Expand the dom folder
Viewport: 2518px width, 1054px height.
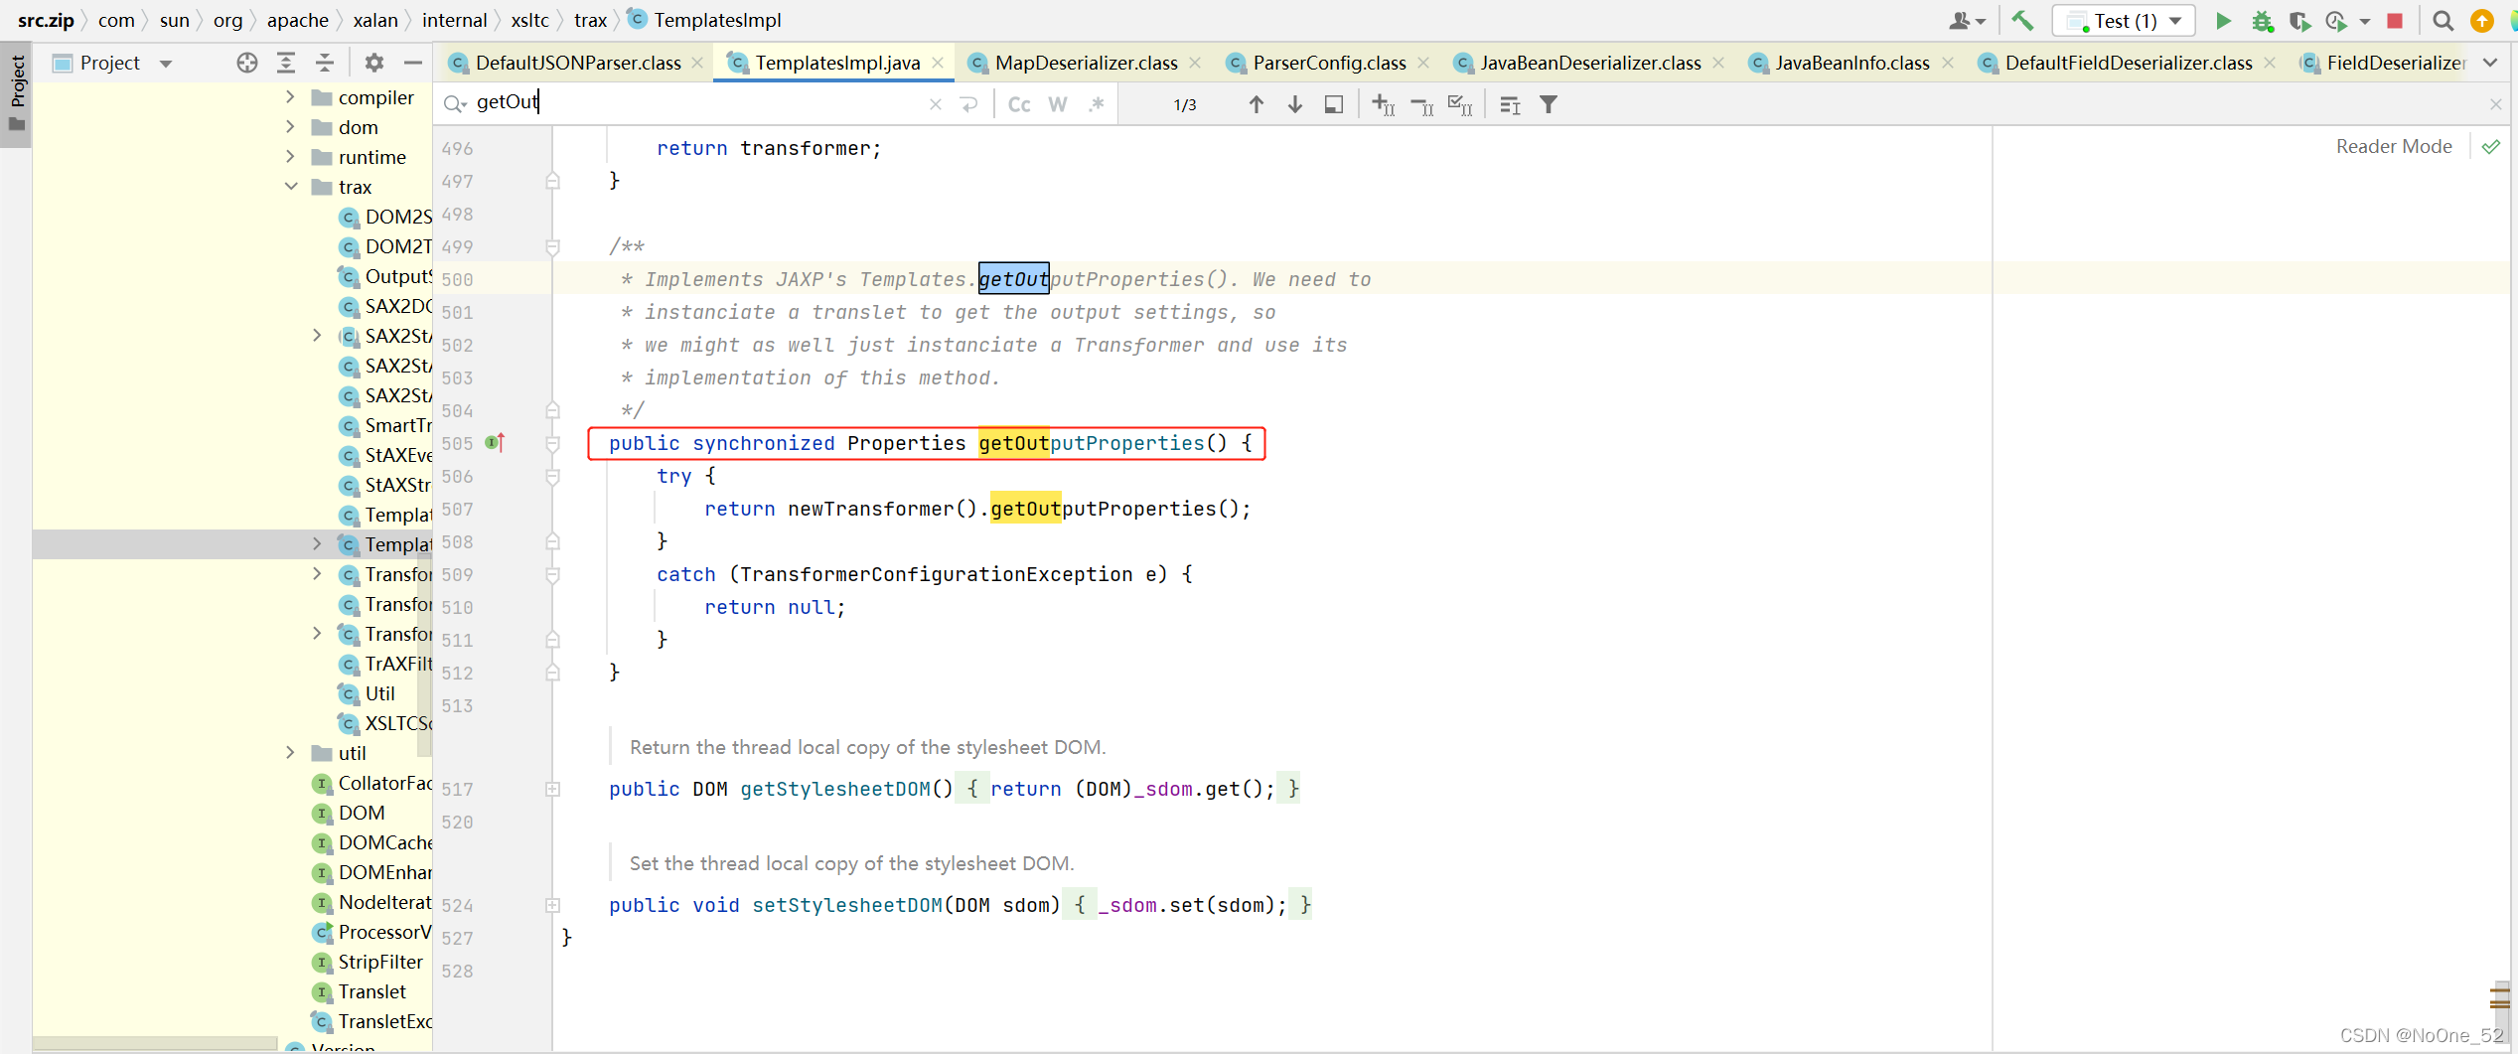(290, 126)
